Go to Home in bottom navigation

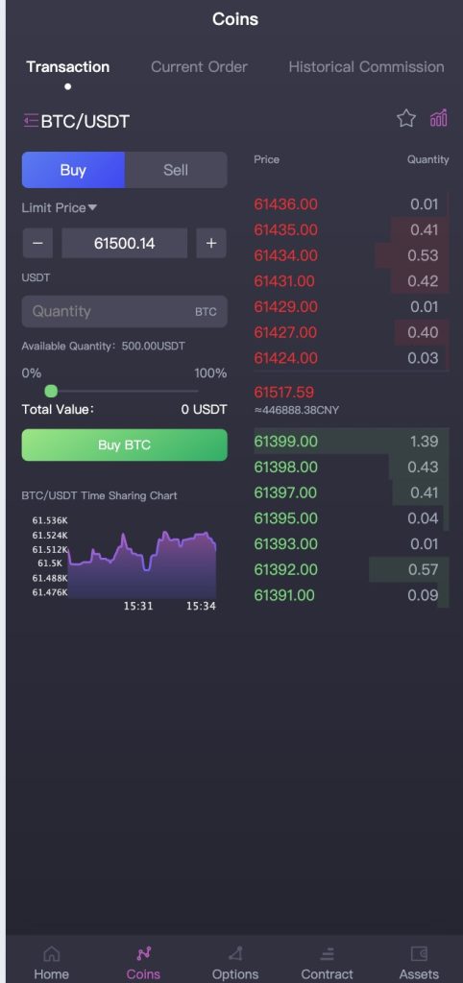pos(52,964)
